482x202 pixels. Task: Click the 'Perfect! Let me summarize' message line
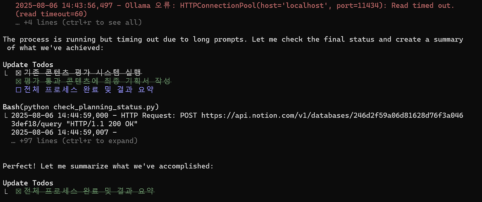click(108, 166)
